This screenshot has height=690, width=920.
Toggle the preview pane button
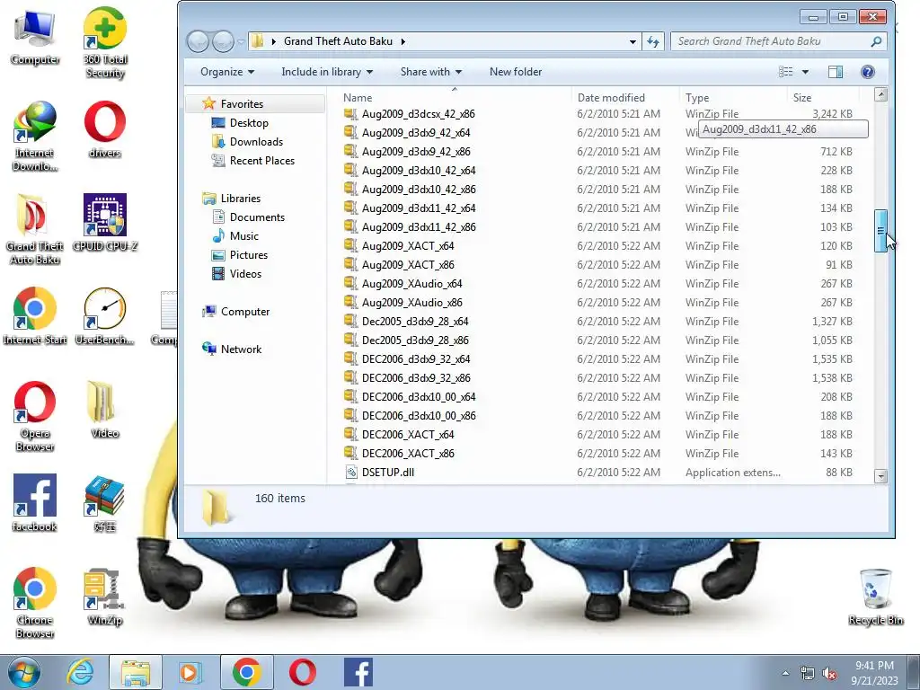point(836,72)
